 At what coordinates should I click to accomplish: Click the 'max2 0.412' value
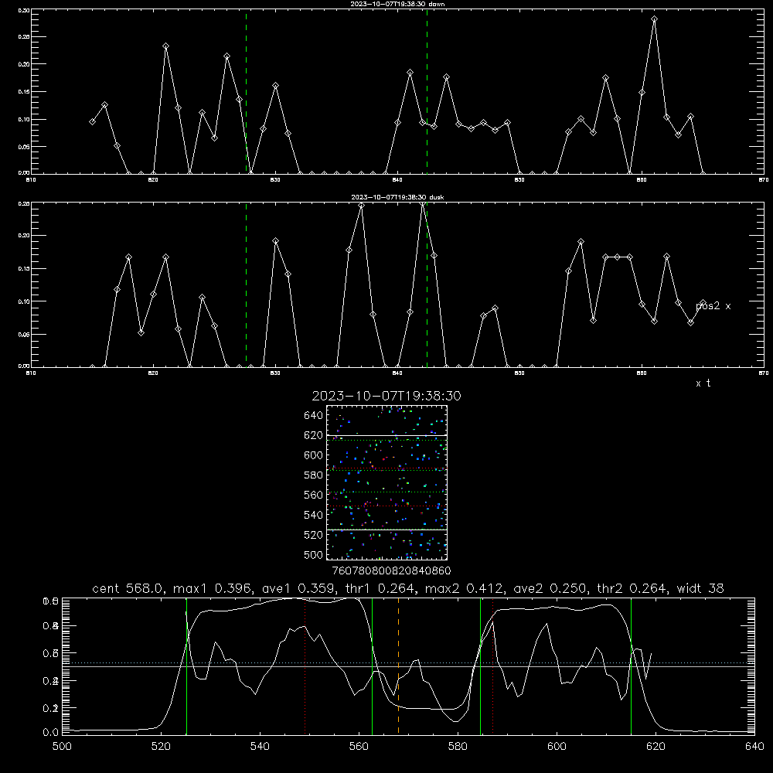point(465,588)
